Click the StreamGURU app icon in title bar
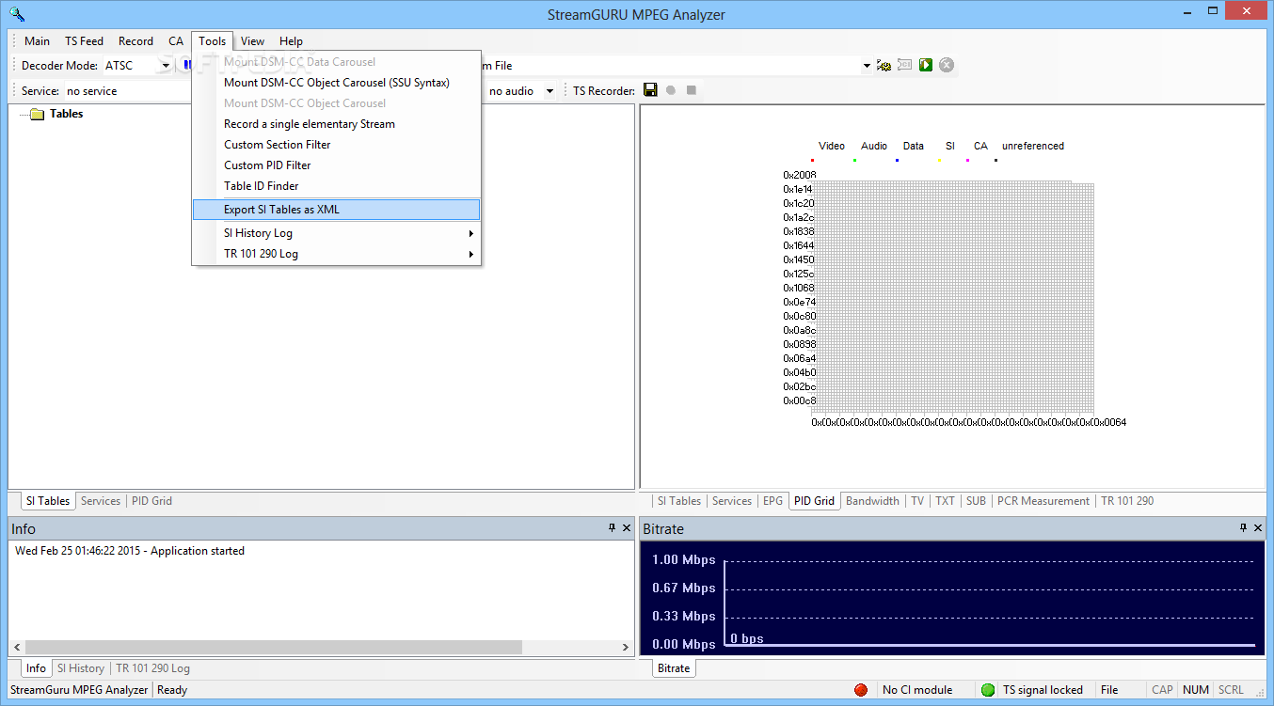 pos(16,14)
